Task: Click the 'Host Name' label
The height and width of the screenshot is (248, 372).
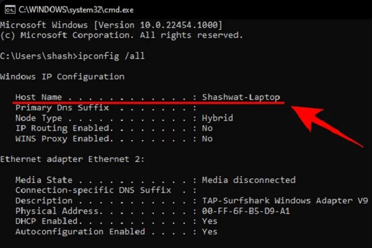Action: 38,97
